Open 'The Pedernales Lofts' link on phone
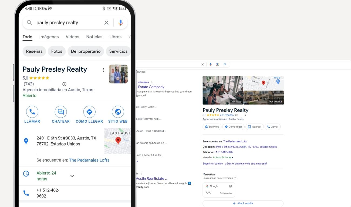351x207 pixels. [x=89, y=160]
